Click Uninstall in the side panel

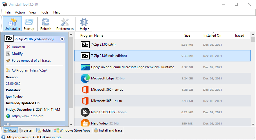coord(18,47)
